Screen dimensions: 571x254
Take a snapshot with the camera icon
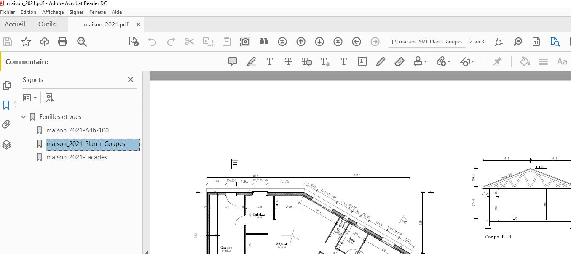(245, 42)
